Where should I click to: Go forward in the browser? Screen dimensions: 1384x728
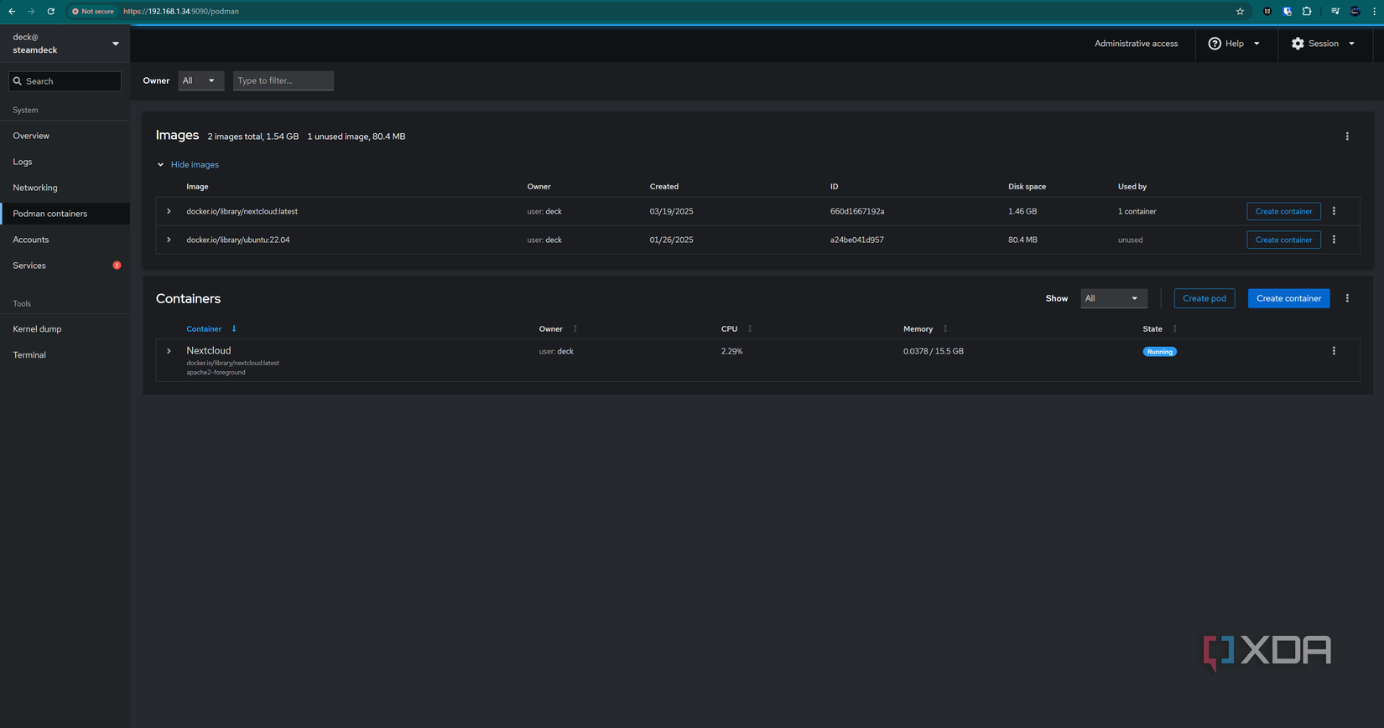coord(31,11)
